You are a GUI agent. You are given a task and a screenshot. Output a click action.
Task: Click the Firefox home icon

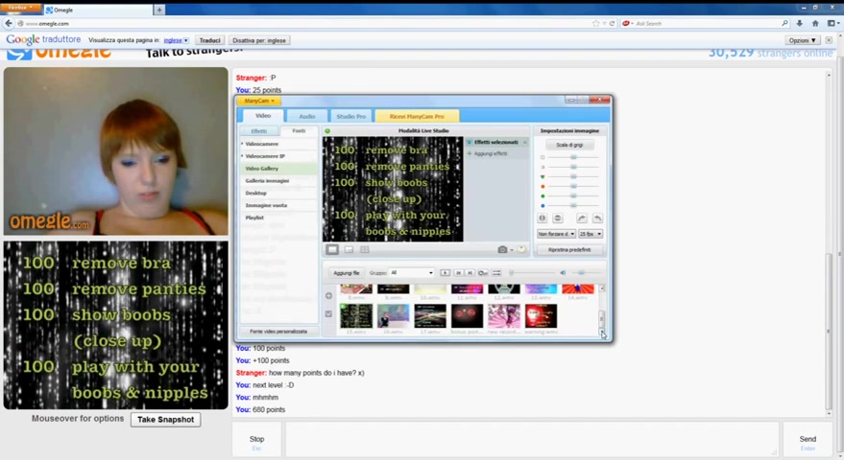[x=815, y=23]
